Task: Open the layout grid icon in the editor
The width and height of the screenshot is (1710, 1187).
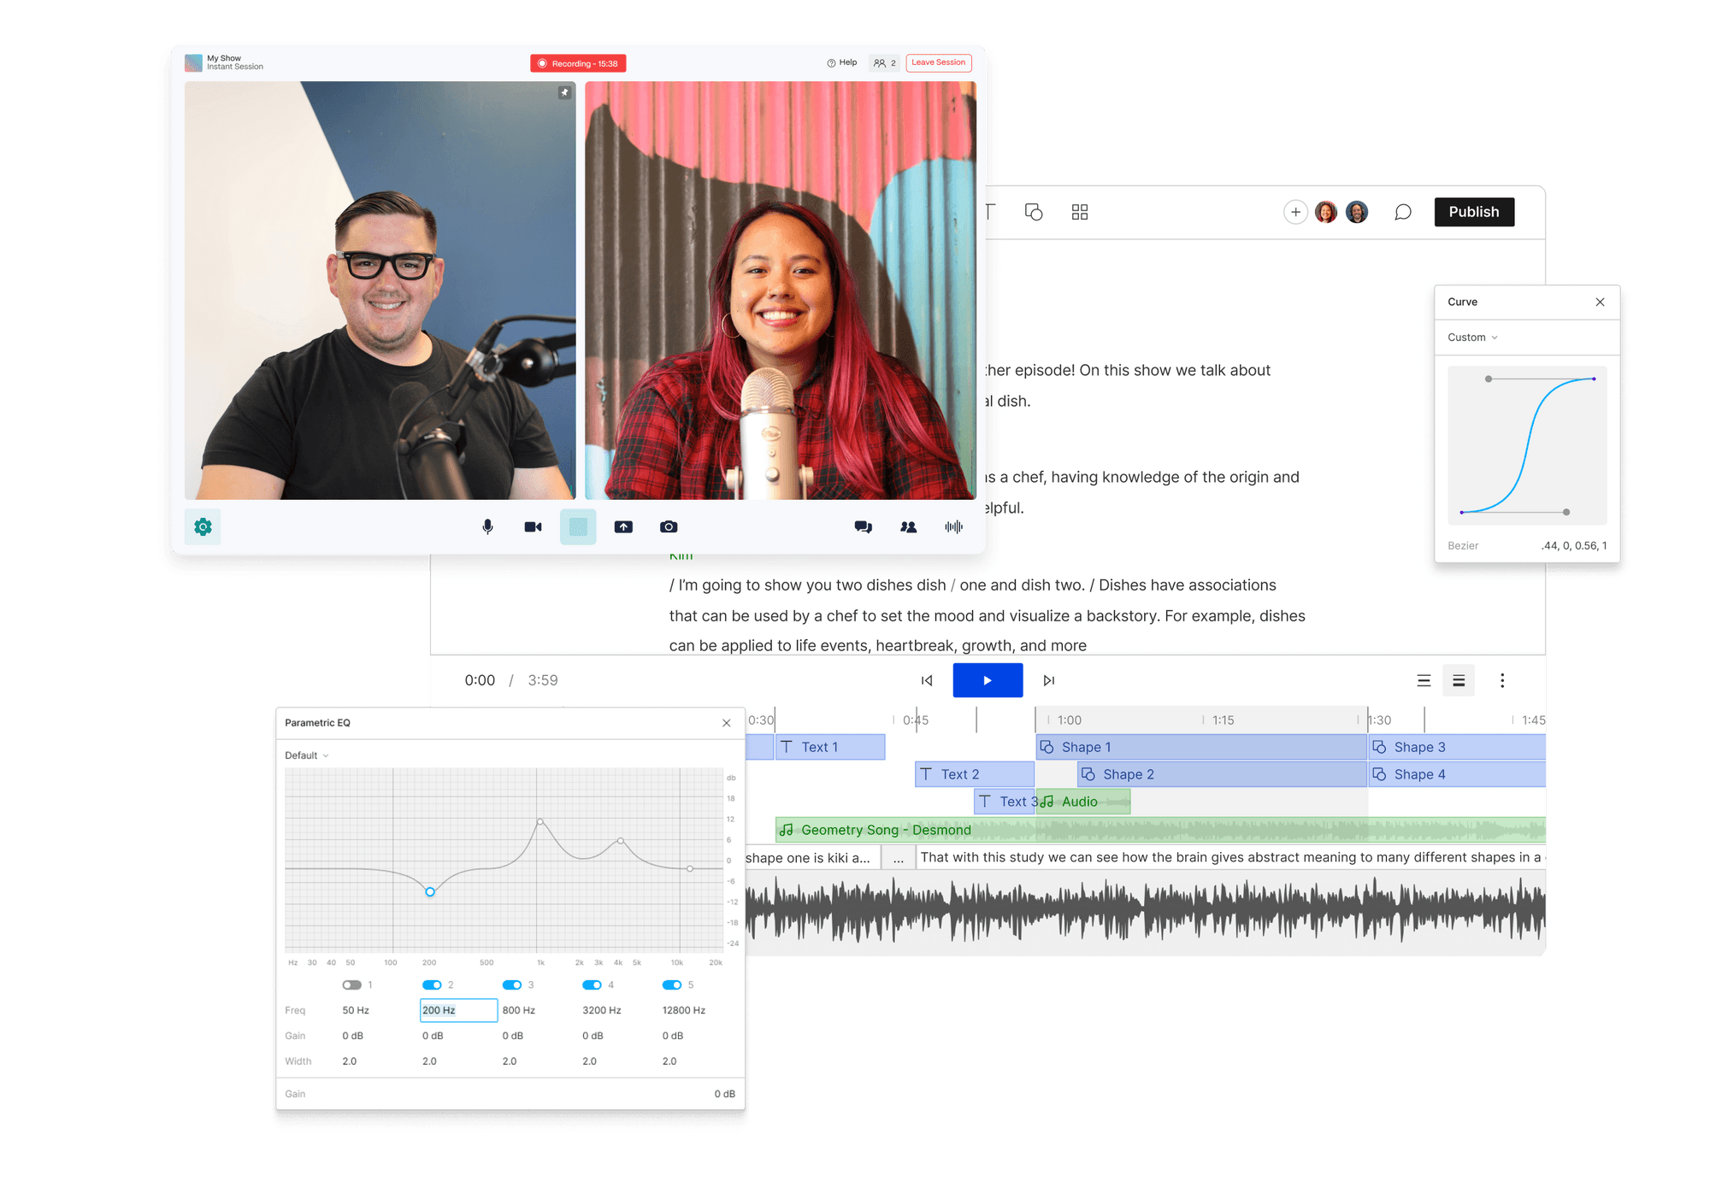Action: point(1079,212)
